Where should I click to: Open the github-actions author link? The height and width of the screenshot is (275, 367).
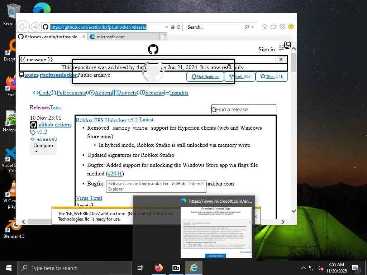tap(55, 125)
